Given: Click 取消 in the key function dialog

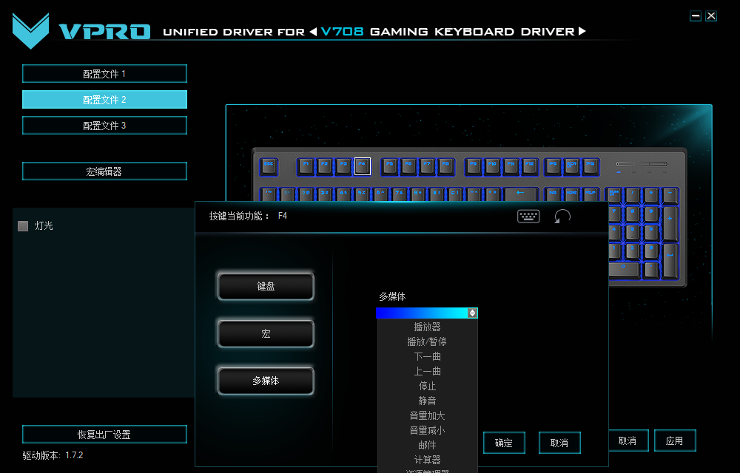Looking at the screenshot, I should [x=559, y=443].
